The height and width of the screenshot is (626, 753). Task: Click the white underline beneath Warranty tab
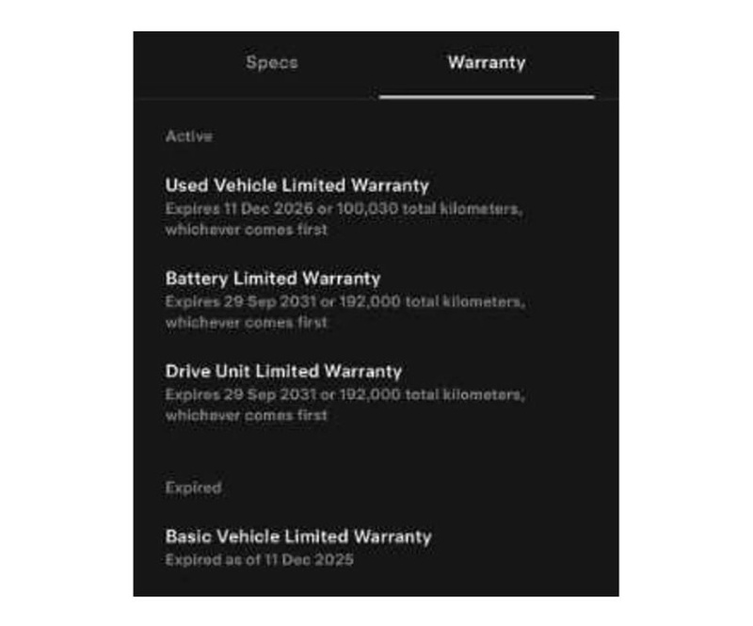pyautogui.click(x=487, y=97)
